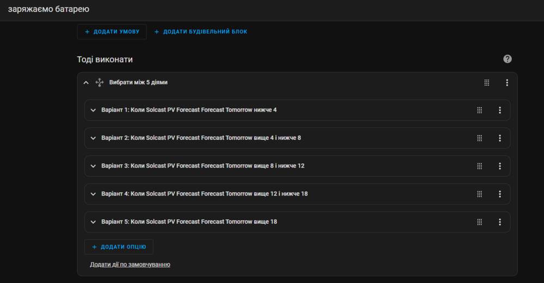544x283 pixels.
Task: Expand Варіант 1 (forecast нижче 4)
Action: tap(93, 110)
